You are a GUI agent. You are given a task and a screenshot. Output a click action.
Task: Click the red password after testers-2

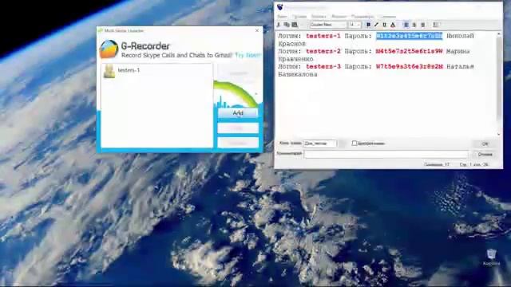(x=410, y=51)
